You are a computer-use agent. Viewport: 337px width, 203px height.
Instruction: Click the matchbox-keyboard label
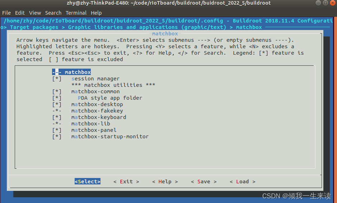click(99, 117)
